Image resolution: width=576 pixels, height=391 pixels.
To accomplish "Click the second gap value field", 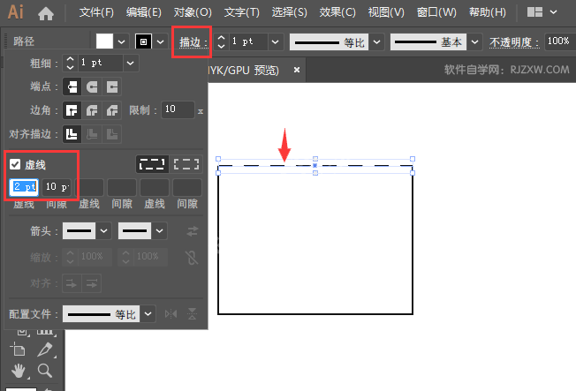I will tap(122, 187).
